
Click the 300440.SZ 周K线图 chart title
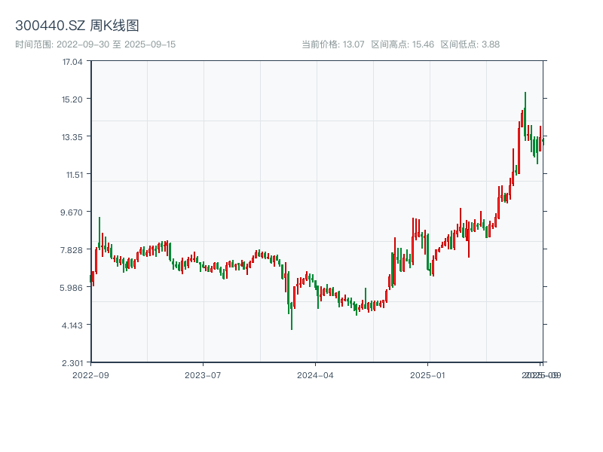[77, 26]
